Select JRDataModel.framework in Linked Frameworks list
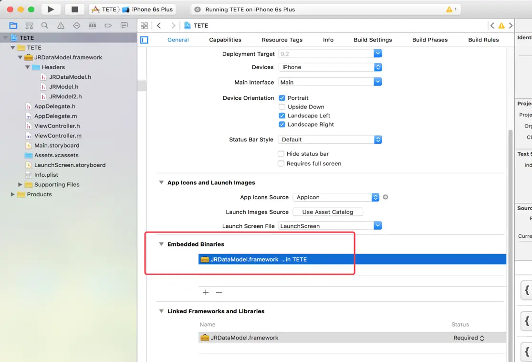This screenshot has width=532, height=362. (352, 338)
